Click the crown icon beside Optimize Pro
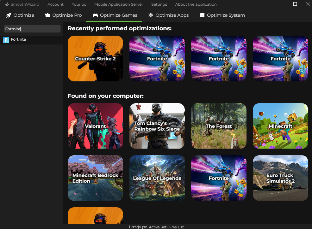Image resolution: width=312 pixels, height=229 pixels. tap(47, 15)
